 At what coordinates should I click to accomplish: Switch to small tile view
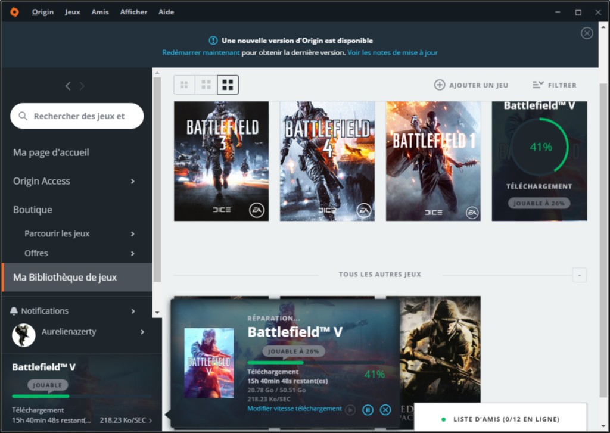[185, 85]
